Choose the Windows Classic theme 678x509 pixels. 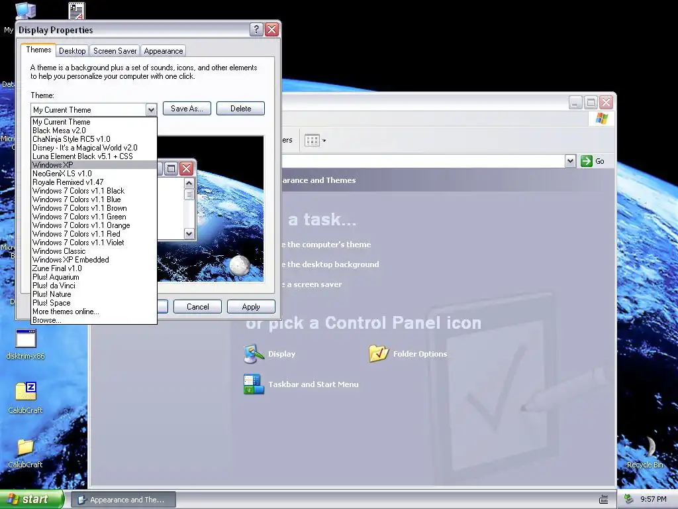point(94,251)
